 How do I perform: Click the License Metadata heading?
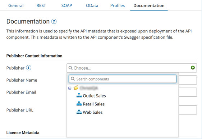click(x=23, y=133)
